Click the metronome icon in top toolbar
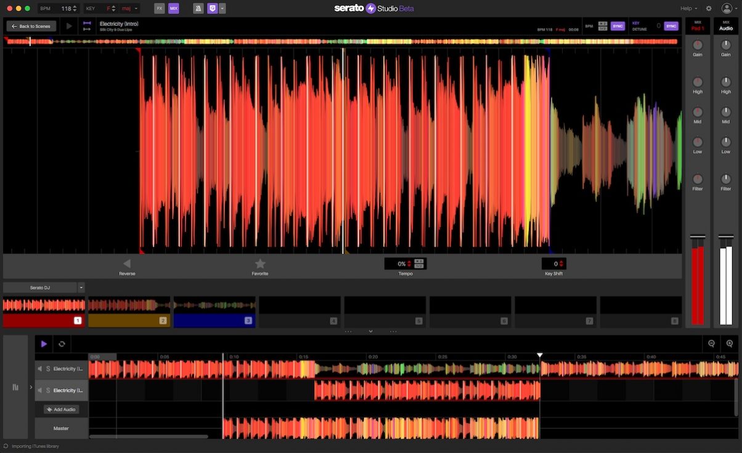Image resolution: width=742 pixels, height=453 pixels. click(198, 9)
